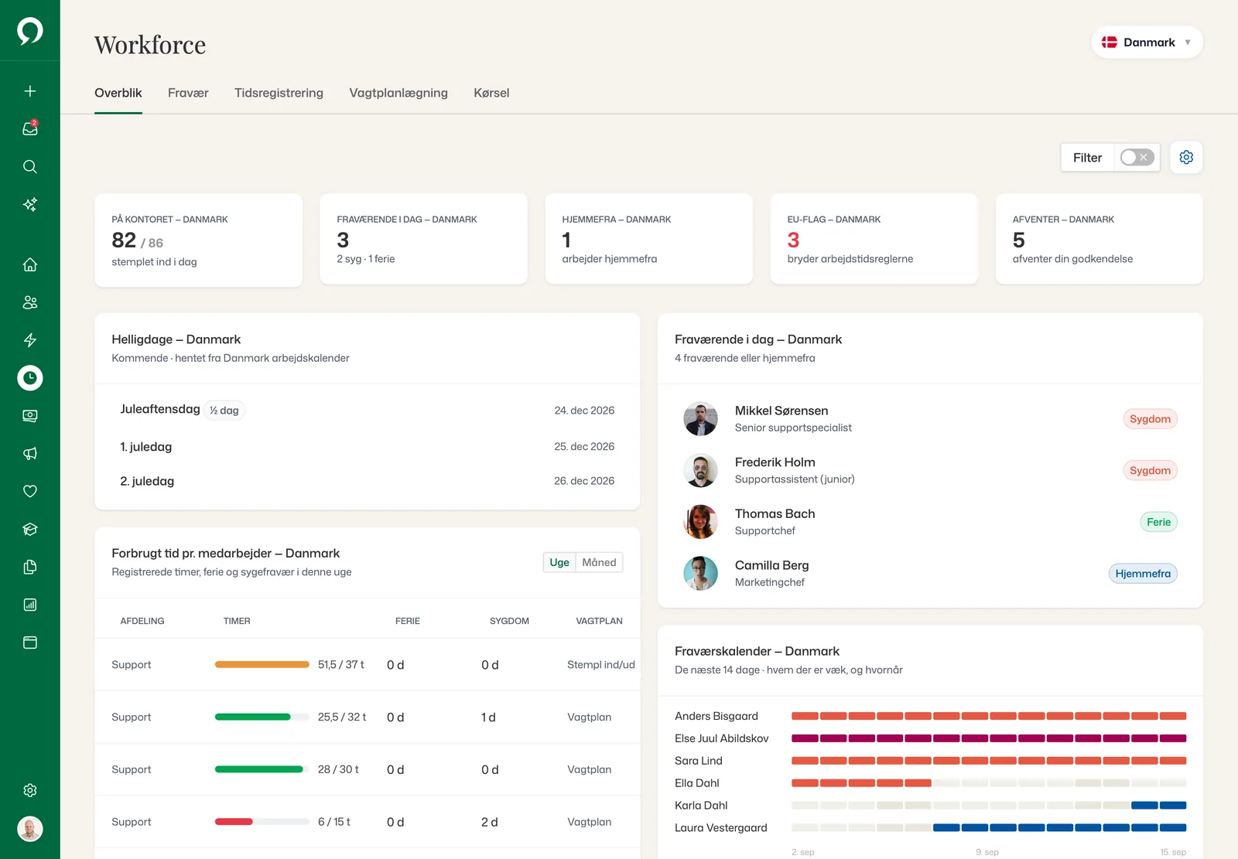Open the heart icon in sidebar

click(x=30, y=491)
